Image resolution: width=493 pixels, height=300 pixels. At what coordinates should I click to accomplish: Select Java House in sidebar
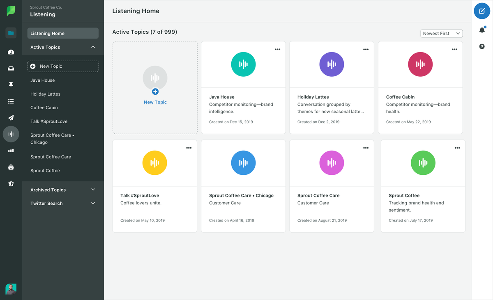pyautogui.click(x=42, y=80)
